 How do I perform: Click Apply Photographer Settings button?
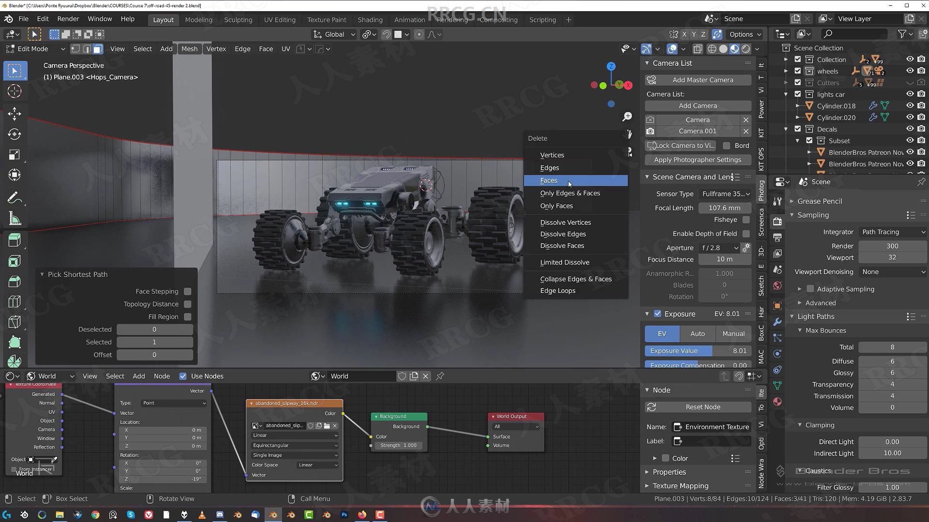point(698,159)
